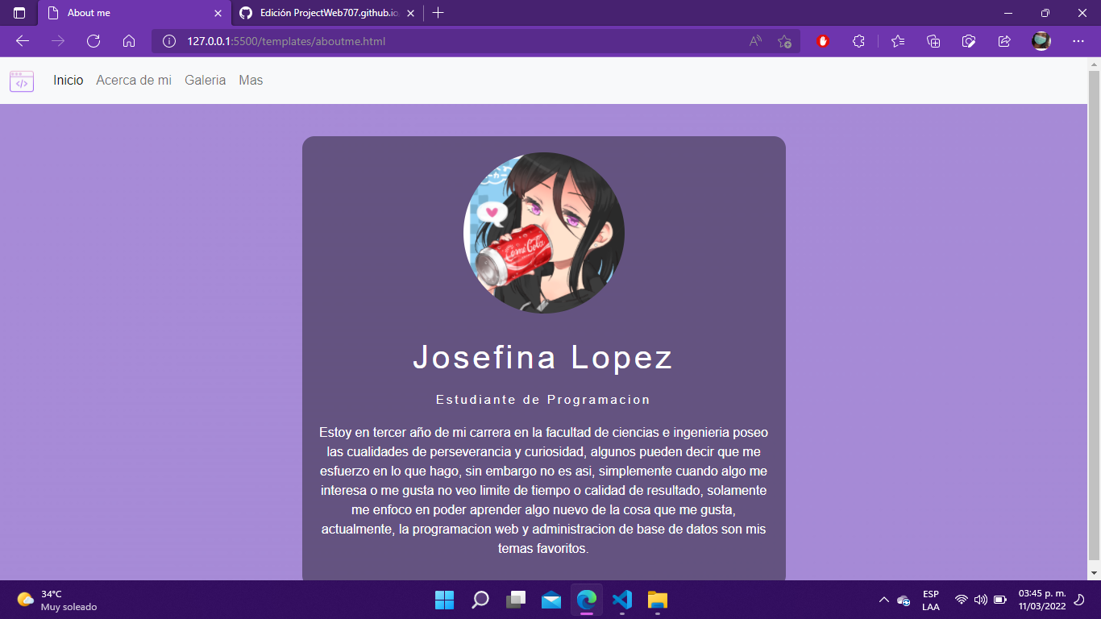Go back using browser back arrow
This screenshot has height=619, width=1101.
[x=23, y=41]
